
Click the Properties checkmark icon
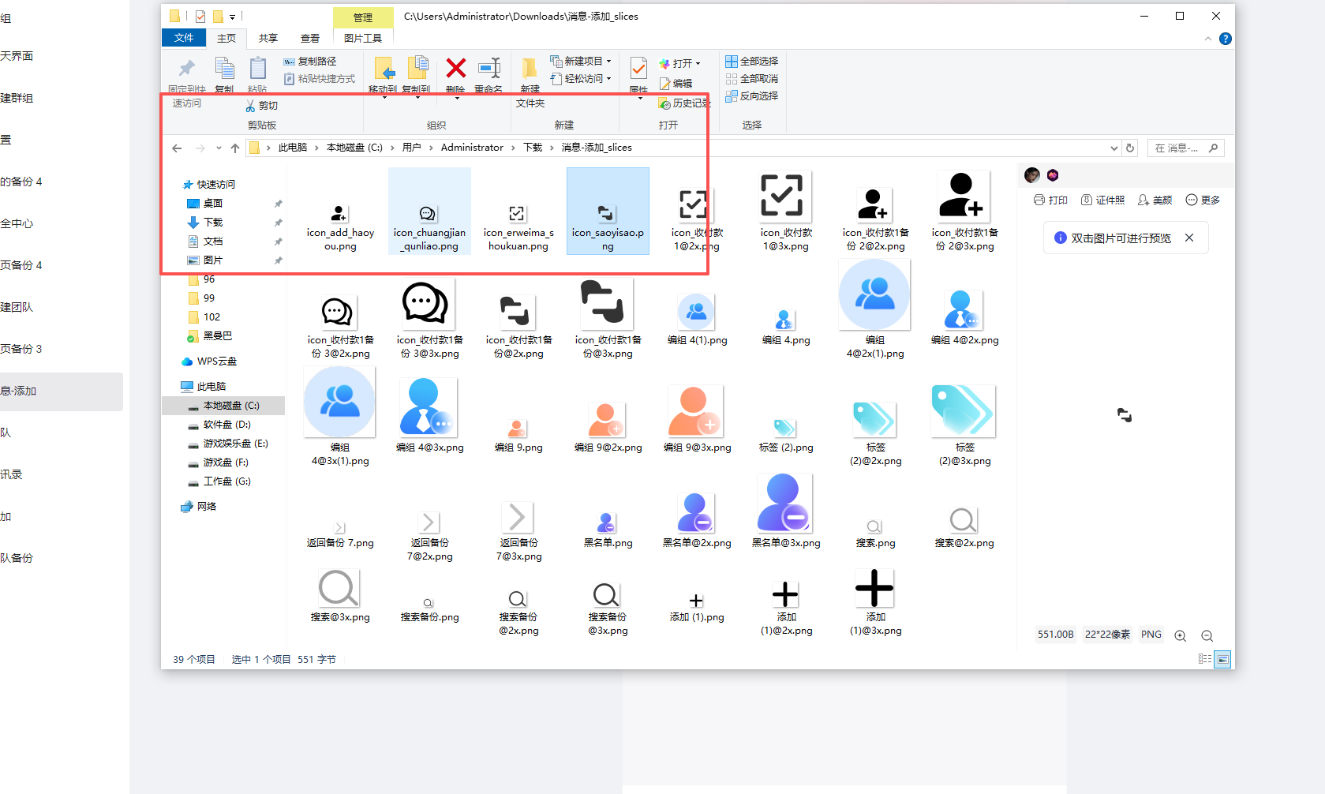tap(639, 69)
